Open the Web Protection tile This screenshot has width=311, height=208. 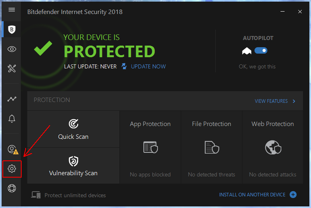tap(273, 147)
